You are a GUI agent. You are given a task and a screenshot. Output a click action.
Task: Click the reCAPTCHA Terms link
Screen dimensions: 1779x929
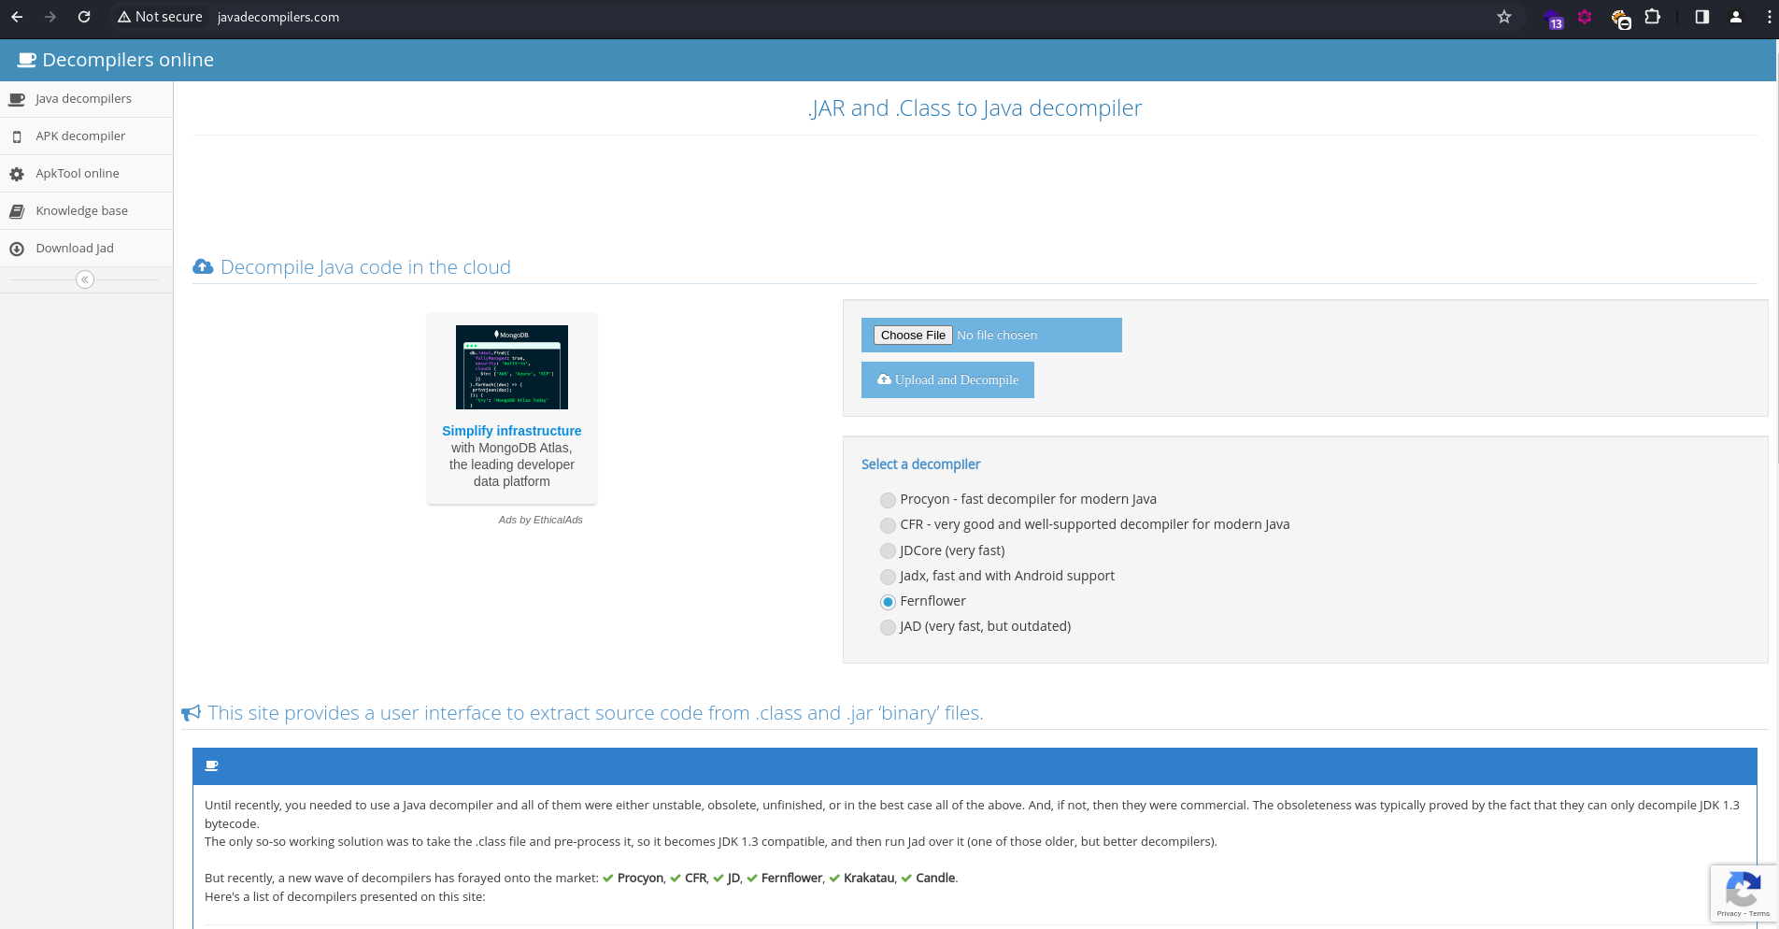1759,914
